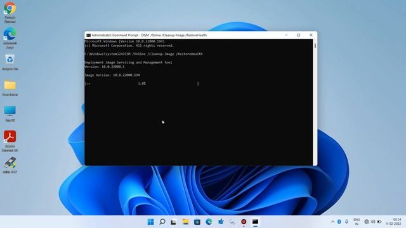Open File Explorer from taskbar
Image resolution: width=406 pixels, height=228 pixels.
point(185,222)
